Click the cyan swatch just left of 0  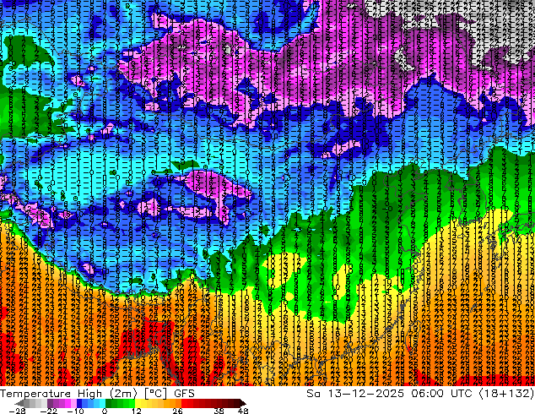coord(102,403)
